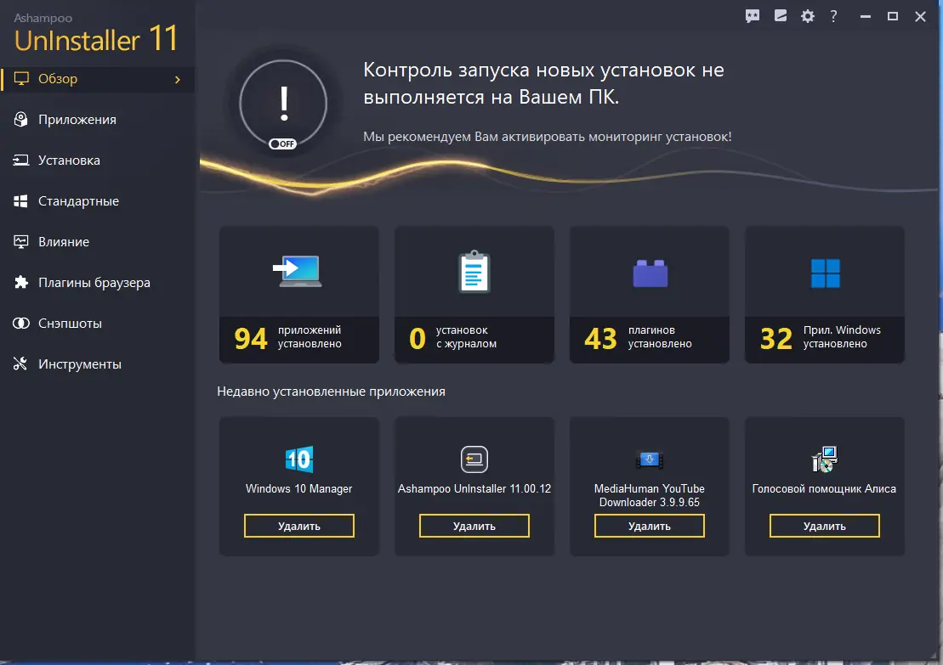
Task: Click the Инструменты wrench icon
Action: (20, 364)
